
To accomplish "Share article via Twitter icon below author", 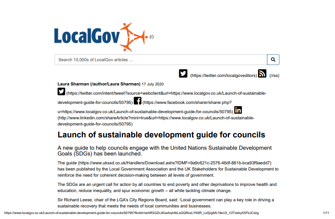I will click(x=61, y=92).
